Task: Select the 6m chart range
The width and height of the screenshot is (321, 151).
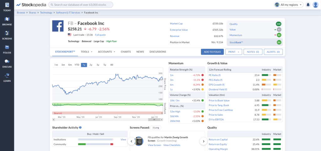Action: click(70, 65)
